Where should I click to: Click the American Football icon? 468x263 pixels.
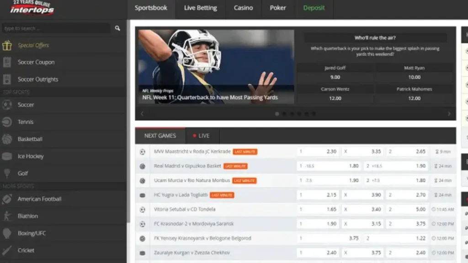tap(7, 199)
